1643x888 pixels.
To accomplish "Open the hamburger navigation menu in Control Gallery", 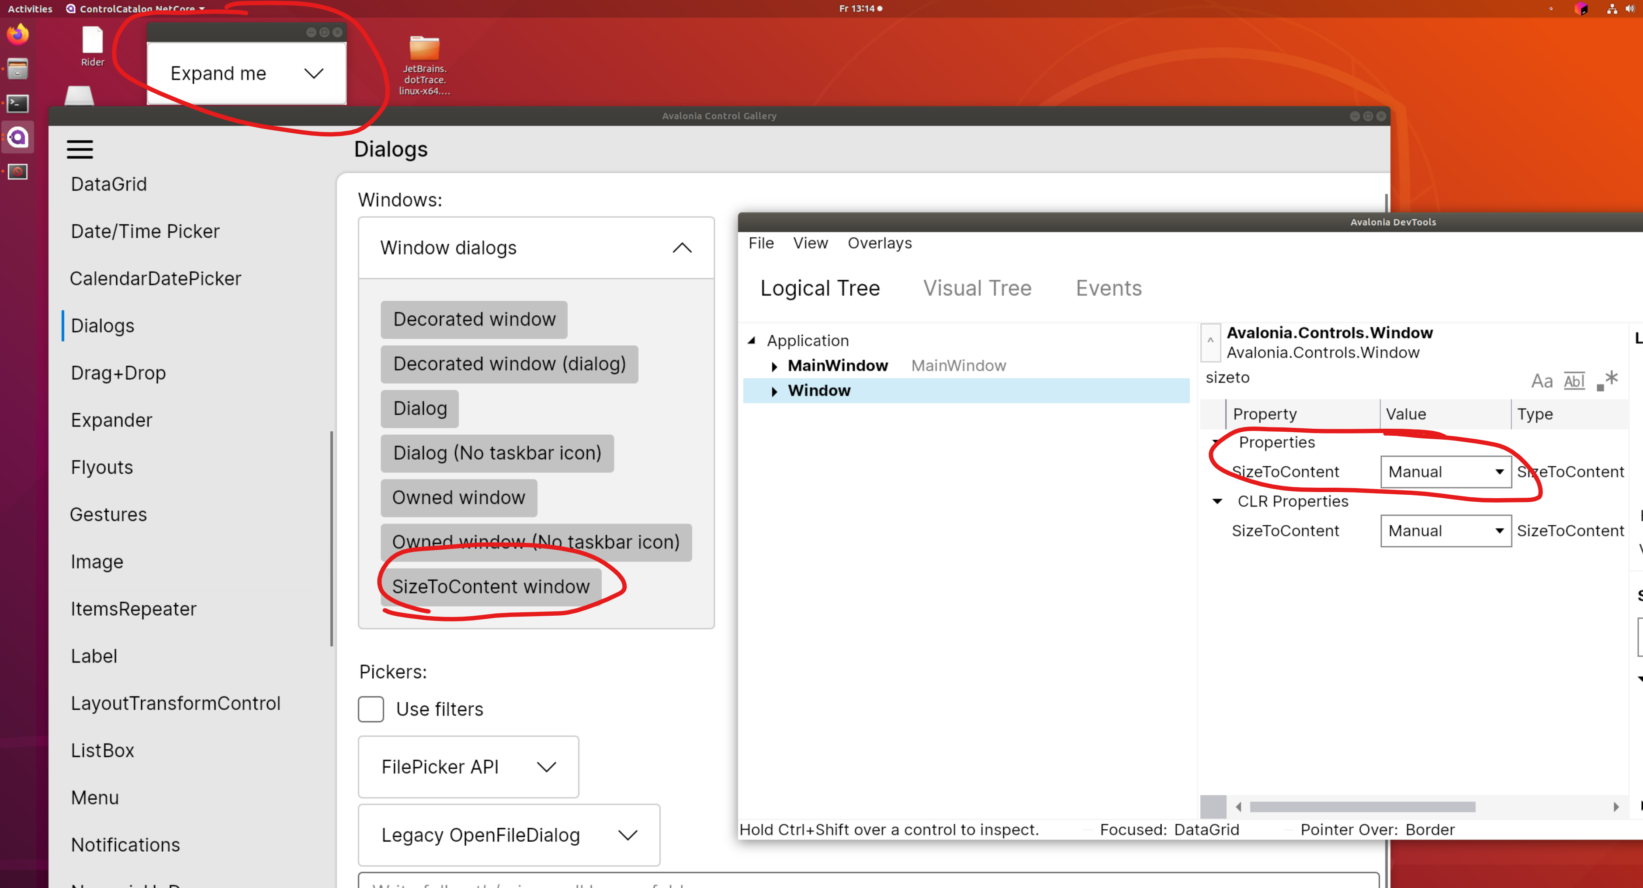I will 80,149.
